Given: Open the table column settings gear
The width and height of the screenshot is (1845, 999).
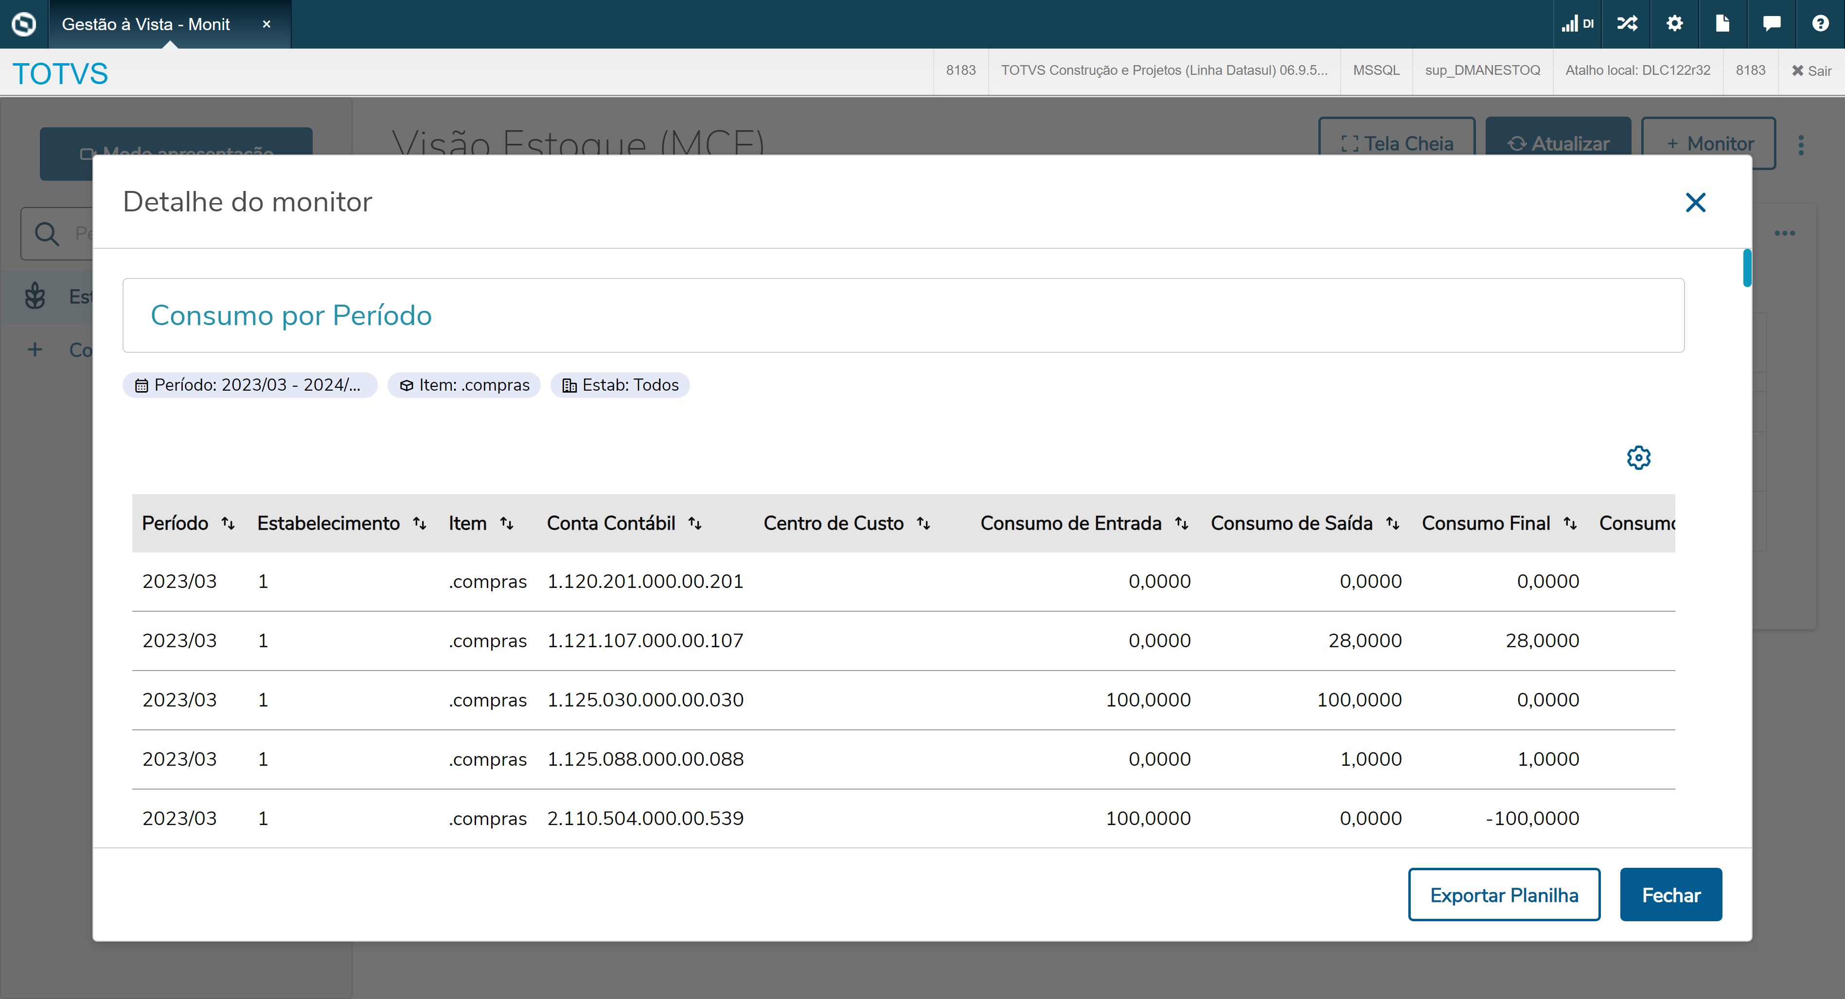Looking at the screenshot, I should coord(1638,457).
